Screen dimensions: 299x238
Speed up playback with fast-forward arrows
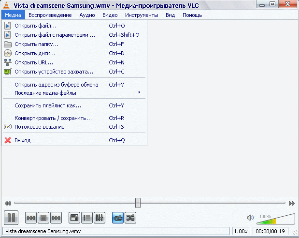[x=292, y=203]
